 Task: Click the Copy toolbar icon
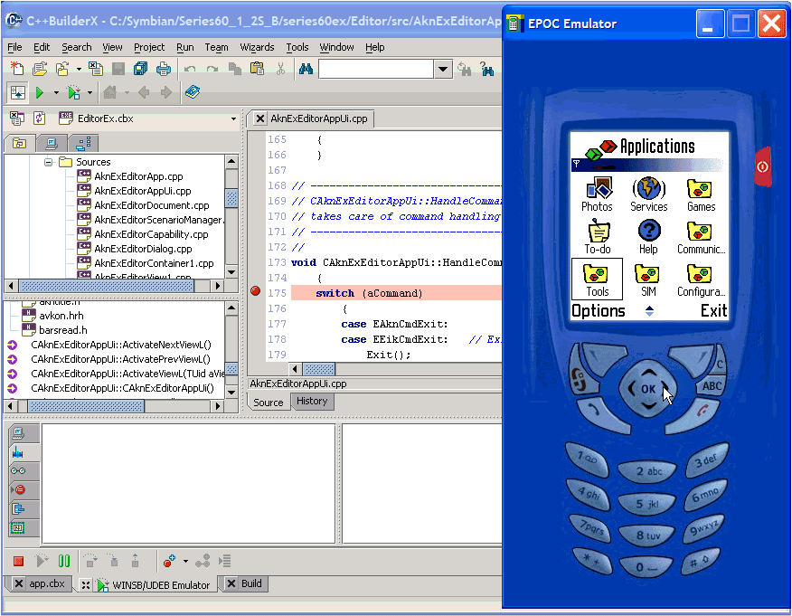(x=235, y=68)
